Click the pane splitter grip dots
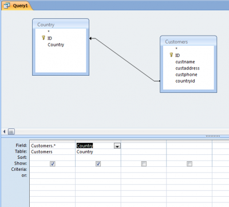The image size is (229, 207). point(213,136)
